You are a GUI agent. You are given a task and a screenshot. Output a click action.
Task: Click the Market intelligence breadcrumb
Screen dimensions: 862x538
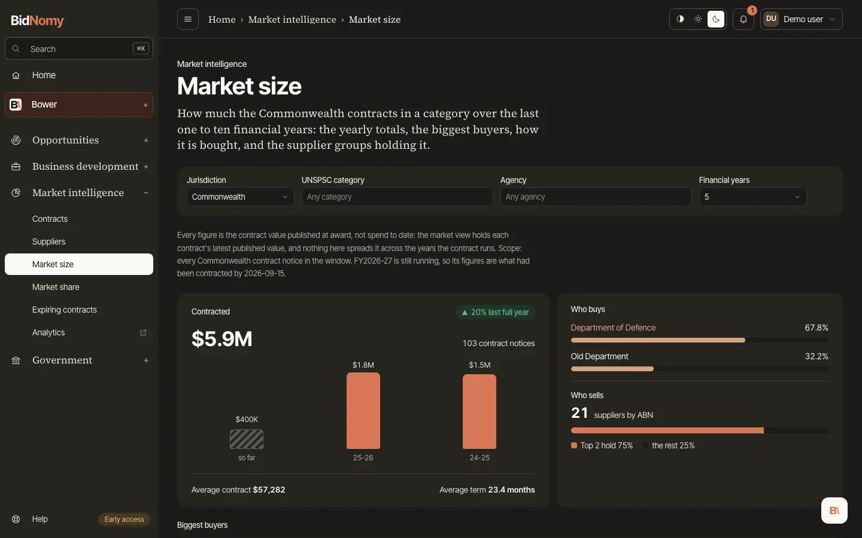(x=292, y=19)
